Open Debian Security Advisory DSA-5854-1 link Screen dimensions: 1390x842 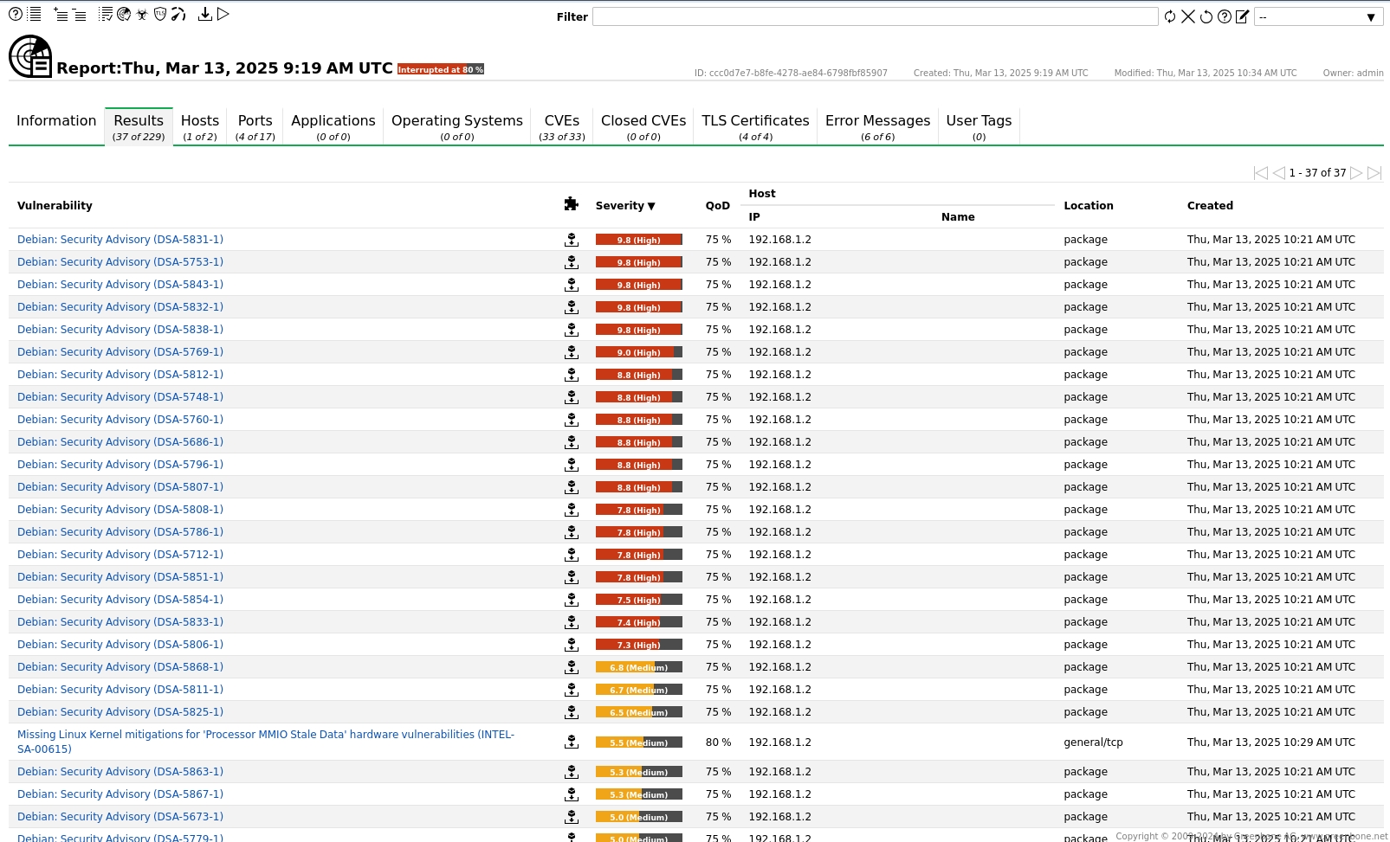tap(120, 600)
